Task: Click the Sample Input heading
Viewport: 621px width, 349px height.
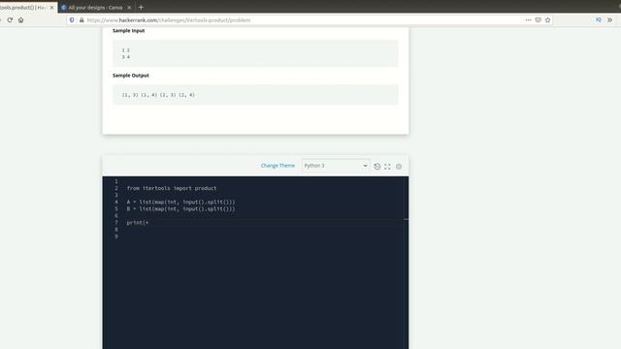Action: pos(128,30)
